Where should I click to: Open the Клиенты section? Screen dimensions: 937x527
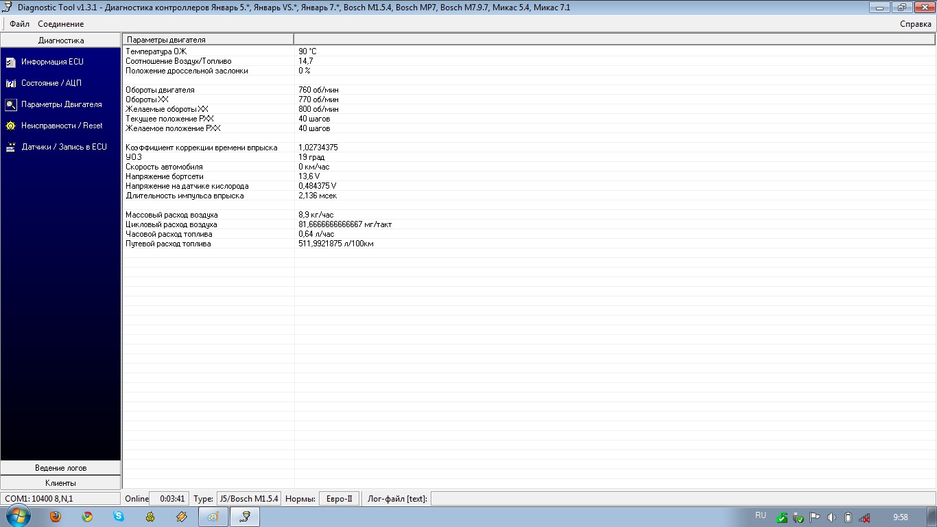(61, 483)
